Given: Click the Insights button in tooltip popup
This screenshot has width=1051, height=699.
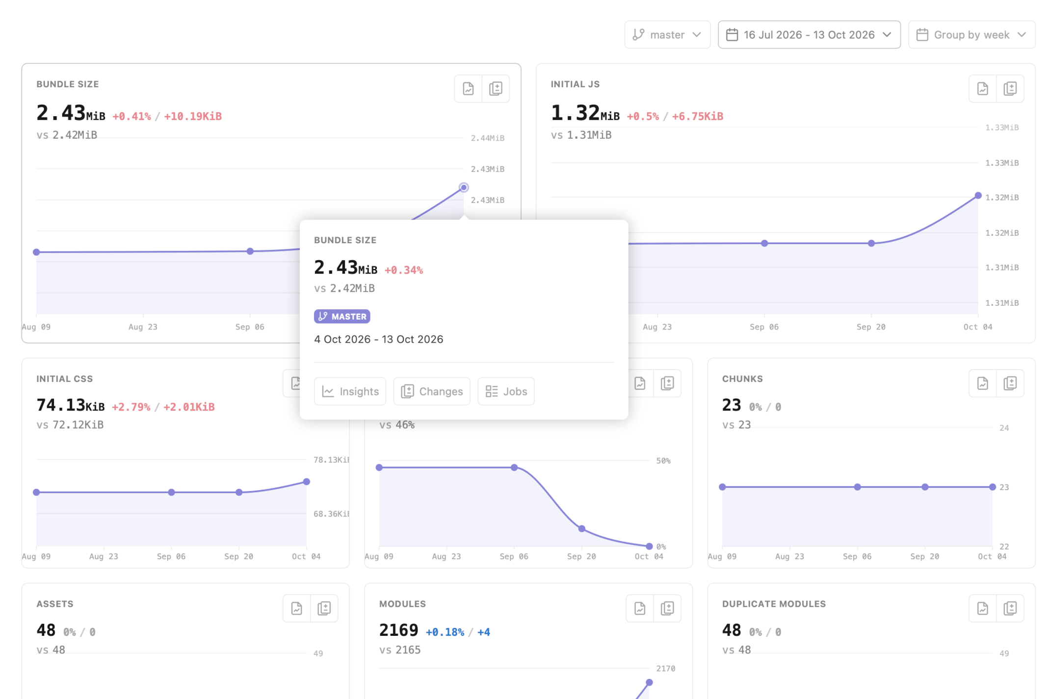Looking at the screenshot, I should 350,391.
